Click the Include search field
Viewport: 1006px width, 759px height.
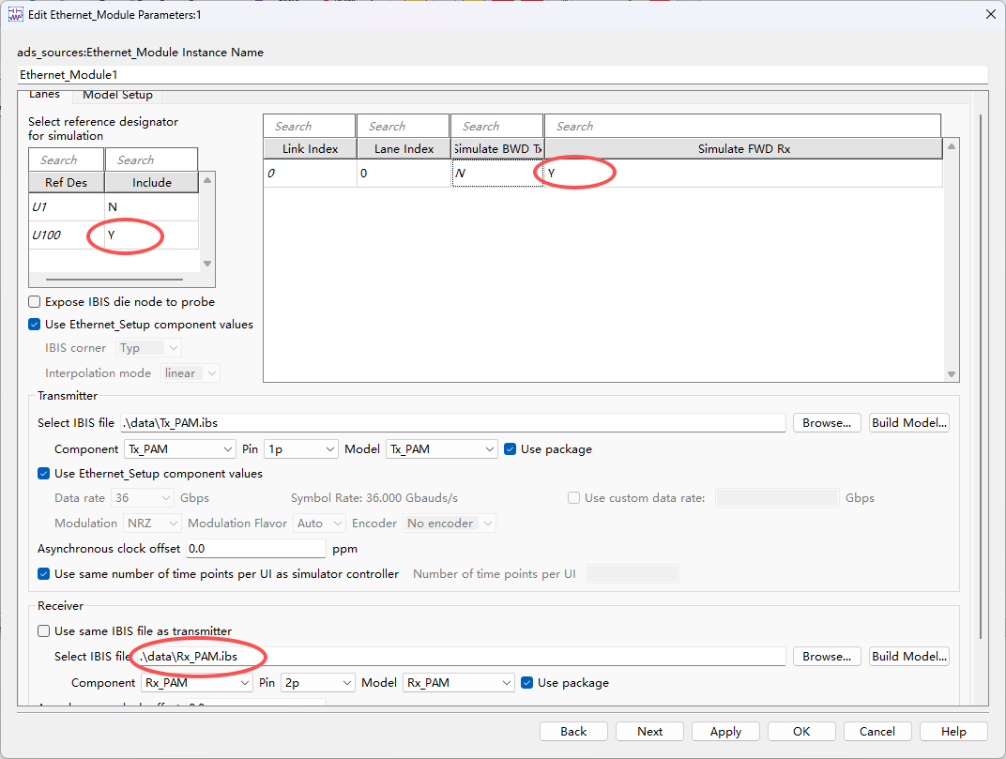151,159
